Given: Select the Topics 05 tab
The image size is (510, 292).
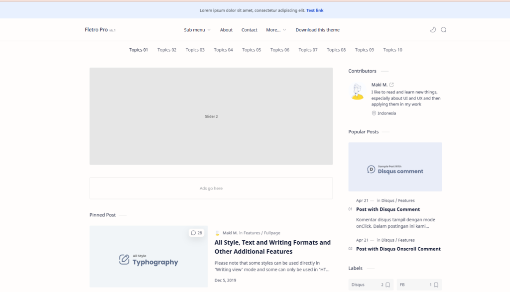Looking at the screenshot, I should click(252, 50).
